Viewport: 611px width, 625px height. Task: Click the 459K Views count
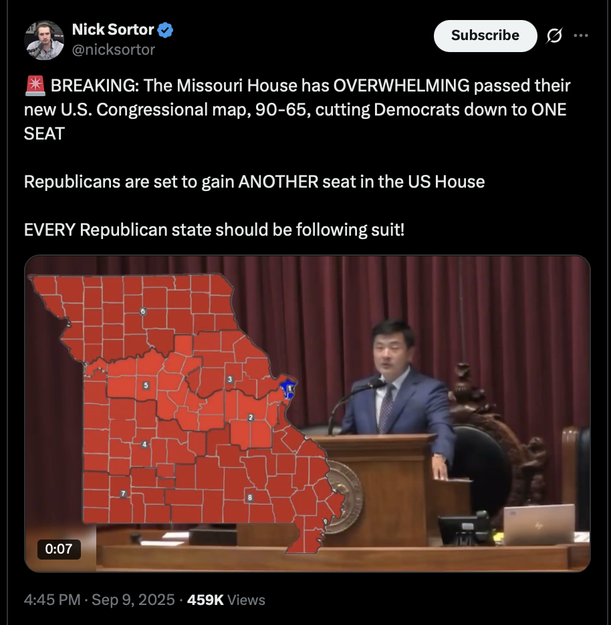(x=226, y=600)
